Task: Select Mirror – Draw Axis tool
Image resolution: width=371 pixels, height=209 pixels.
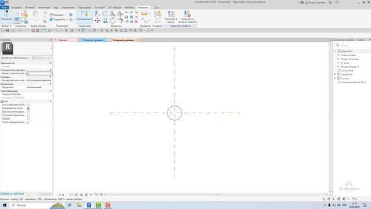Action: pos(120,14)
